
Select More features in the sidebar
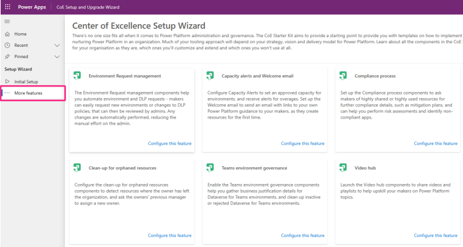(28, 93)
